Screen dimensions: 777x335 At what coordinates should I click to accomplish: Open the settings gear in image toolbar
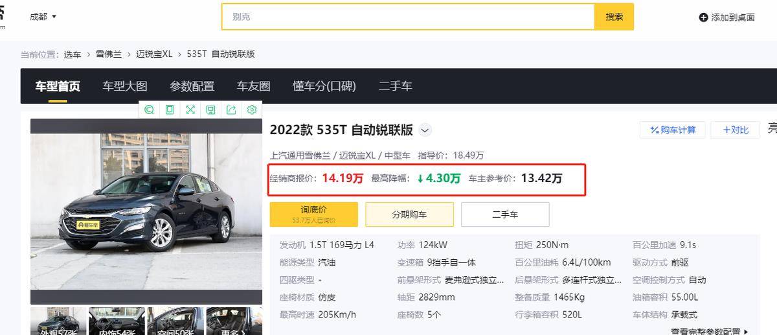tap(252, 110)
